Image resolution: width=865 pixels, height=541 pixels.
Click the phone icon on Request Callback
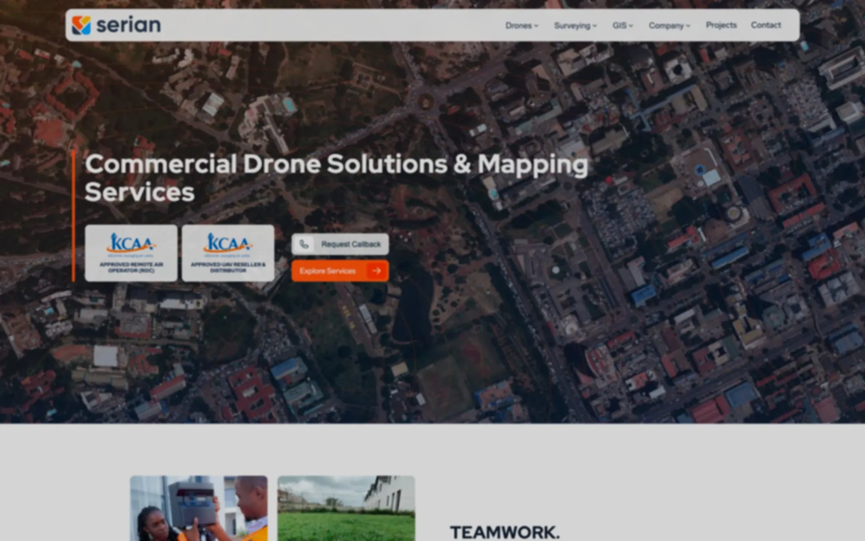pyautogui.click(x=304, y=244)
